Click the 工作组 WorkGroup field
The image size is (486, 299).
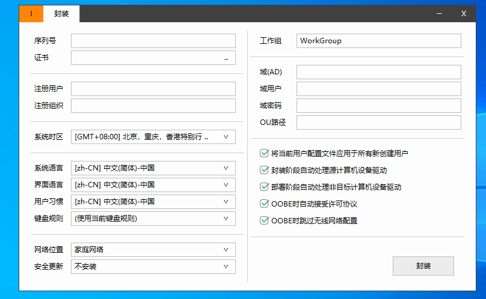(x=378, y=41)
